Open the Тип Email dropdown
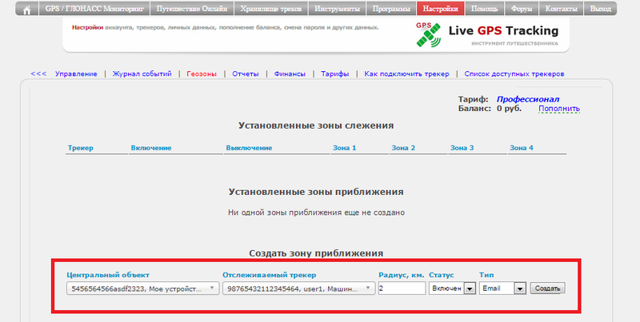Screen dimensions: 640x322 click(502, 288)
